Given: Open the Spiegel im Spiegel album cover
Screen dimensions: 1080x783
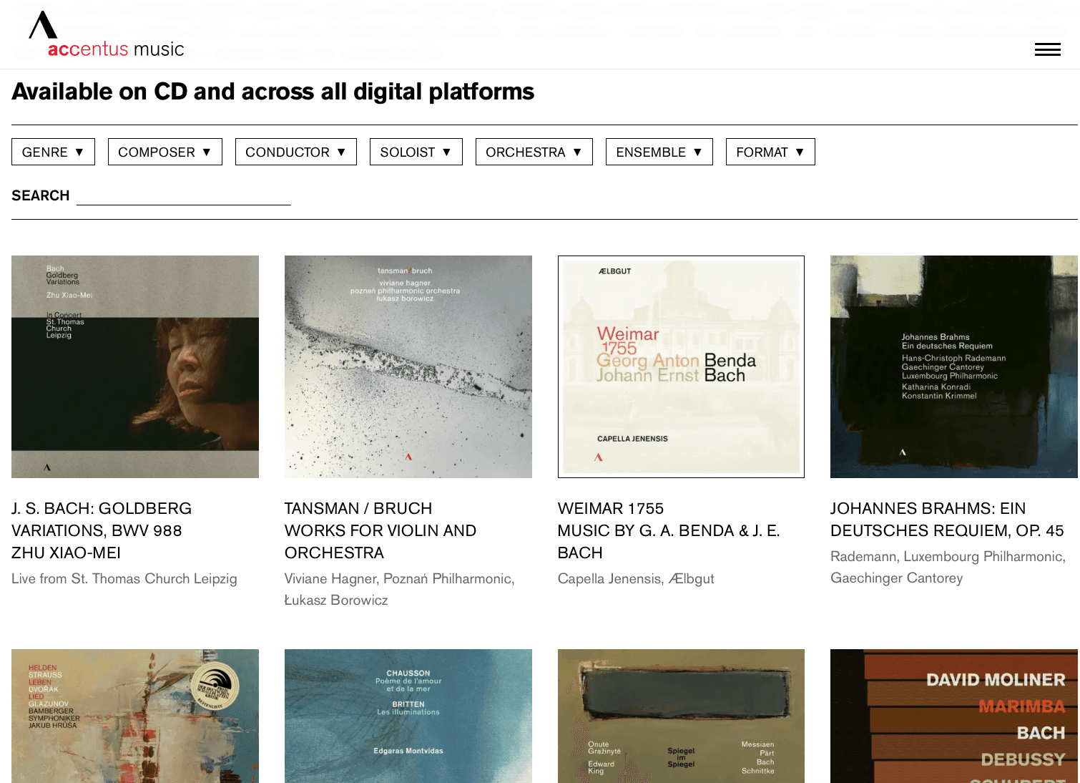Looking at the screenshot, I should coord(681,716).
